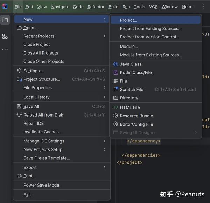This screenshot has width=210, height=203.
Task: Click Invalidate Caches...
Action: point(43,132)
